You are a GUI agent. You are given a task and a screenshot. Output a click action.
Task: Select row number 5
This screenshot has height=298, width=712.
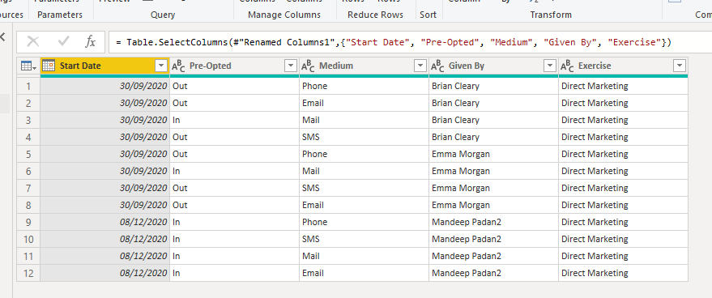click(28, 154)
